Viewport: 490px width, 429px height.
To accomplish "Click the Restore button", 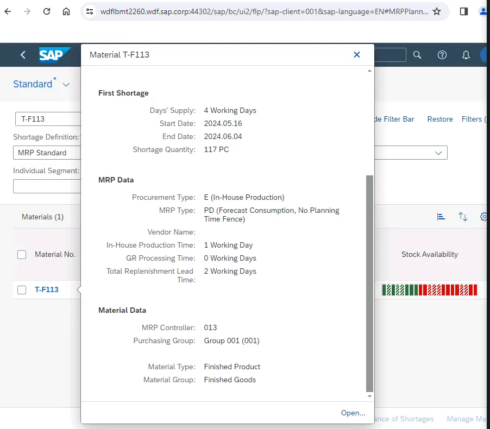I will tap(439, 119).
